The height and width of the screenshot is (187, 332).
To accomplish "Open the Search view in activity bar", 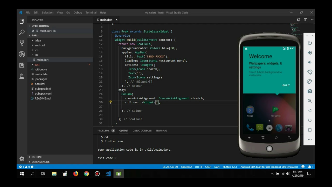I will click(x=22, y=32).
